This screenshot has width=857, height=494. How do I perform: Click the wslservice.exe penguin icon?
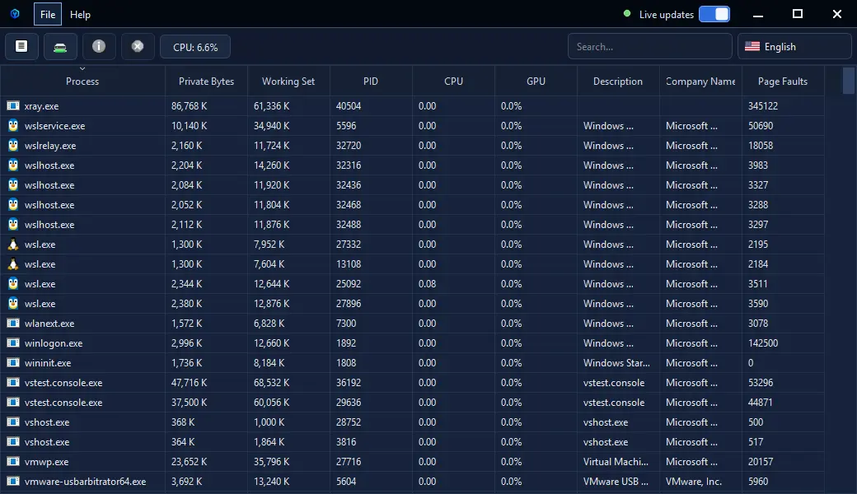point(13,125)
